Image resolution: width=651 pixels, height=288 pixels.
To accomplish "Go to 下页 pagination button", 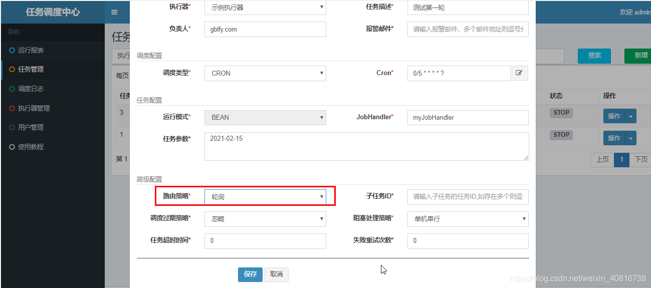I will click(640, 160).
